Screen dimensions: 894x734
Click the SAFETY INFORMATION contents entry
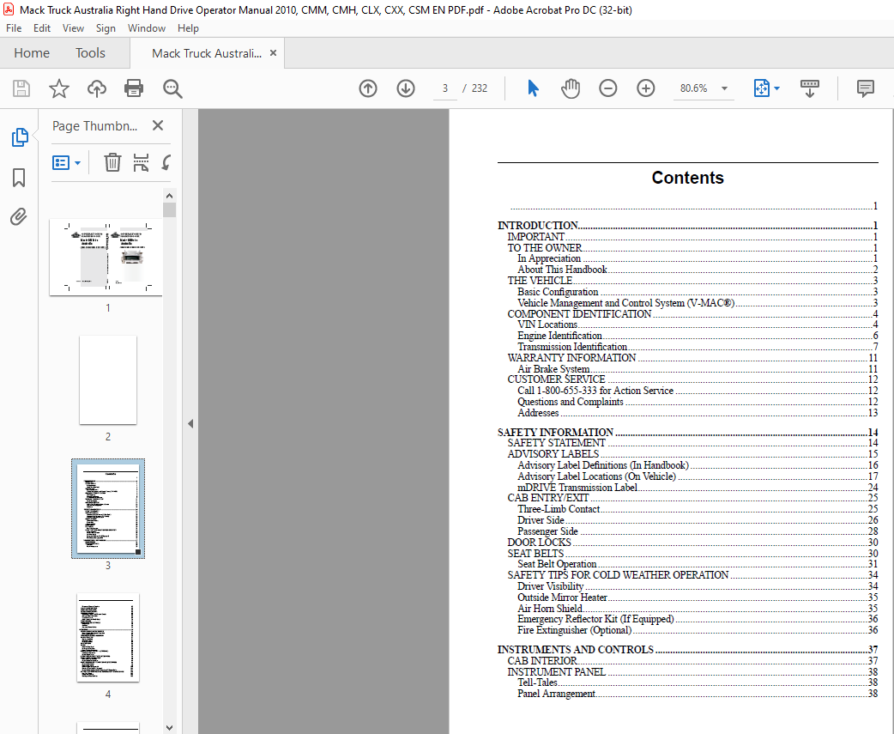687,433
